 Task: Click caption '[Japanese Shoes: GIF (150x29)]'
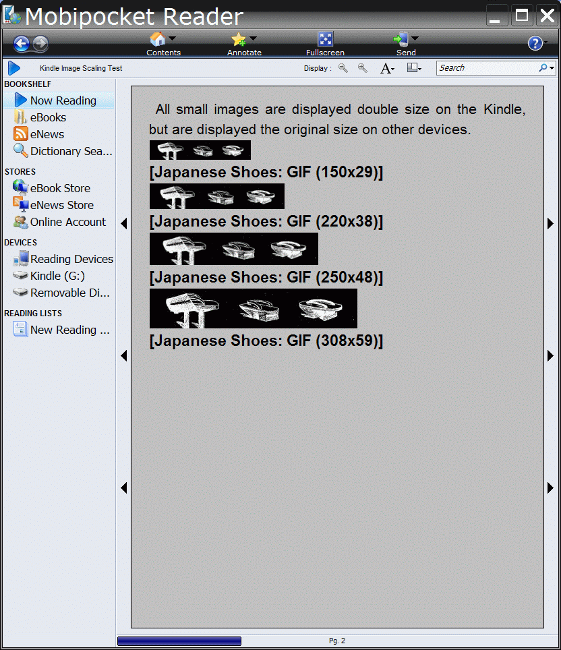pos(266,172)
